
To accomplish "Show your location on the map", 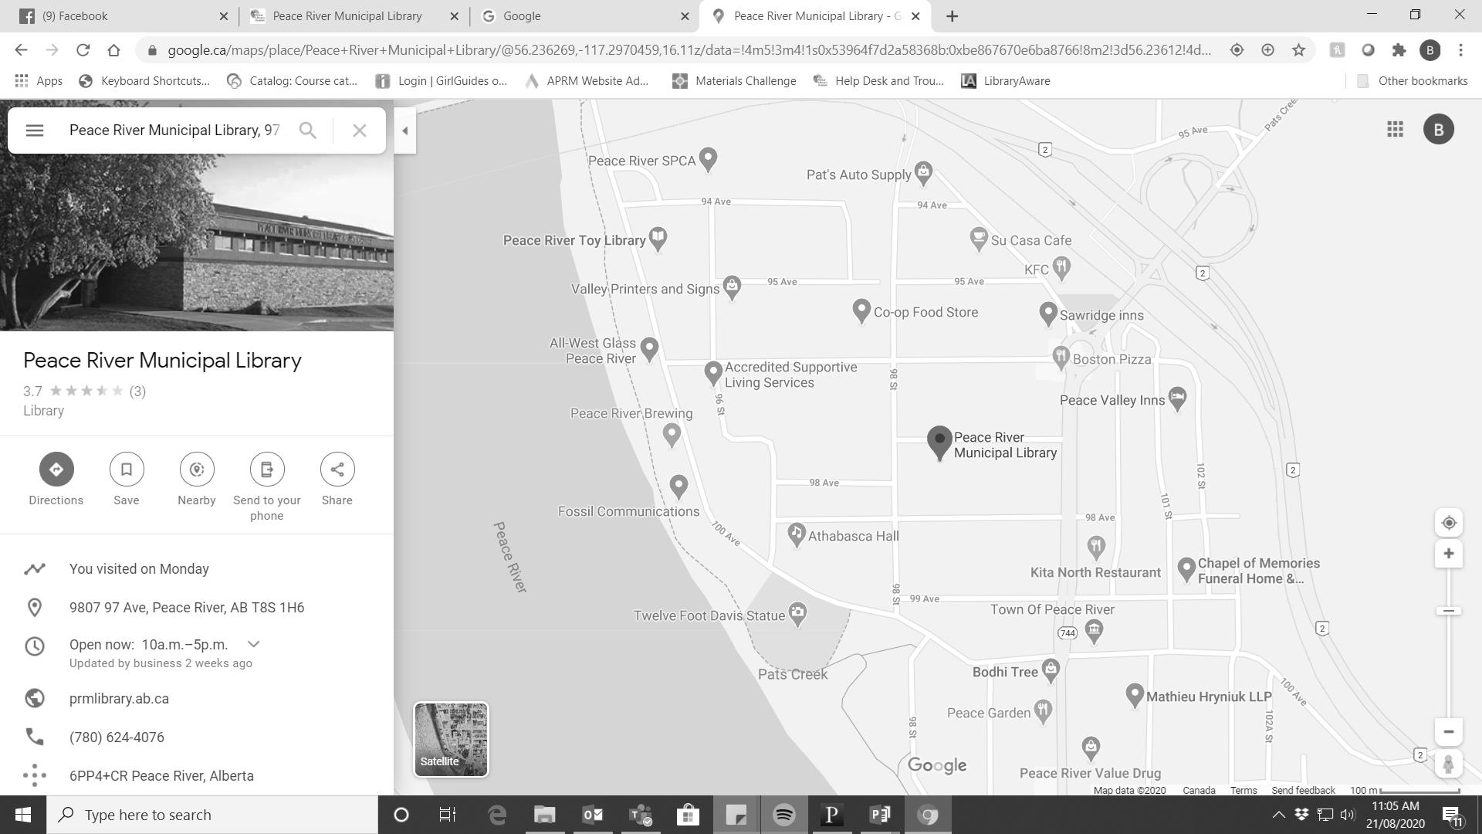I will point(1449,523).
